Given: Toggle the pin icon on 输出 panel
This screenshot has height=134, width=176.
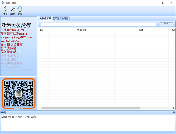Looking at the screenshot, I should point(174,112).
